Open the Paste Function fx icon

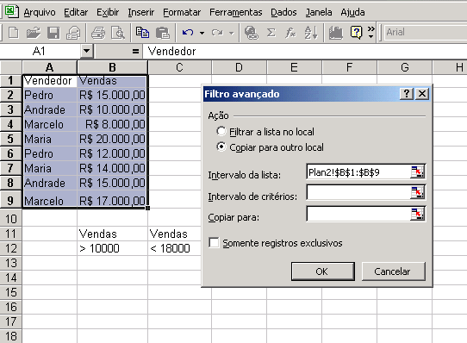pyautogui.click(x=290, y=33)
